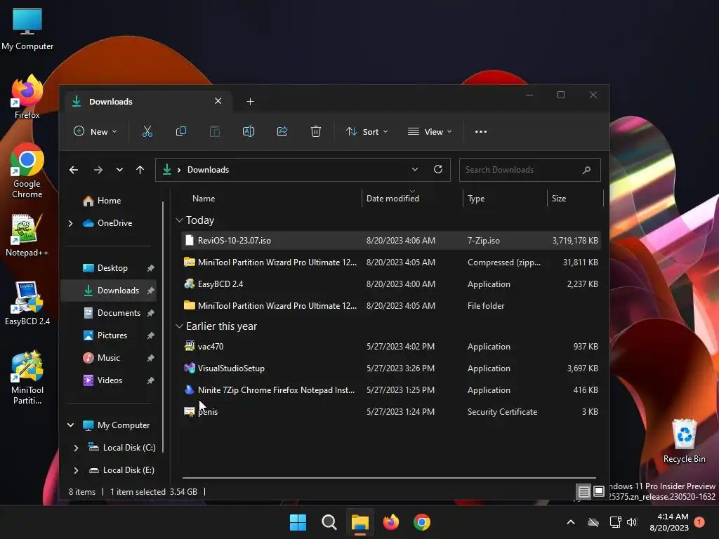Open EasyBCD 2.4 desktop shortcut
This screenshot has height=539, width=719.
tap(27, 303)
